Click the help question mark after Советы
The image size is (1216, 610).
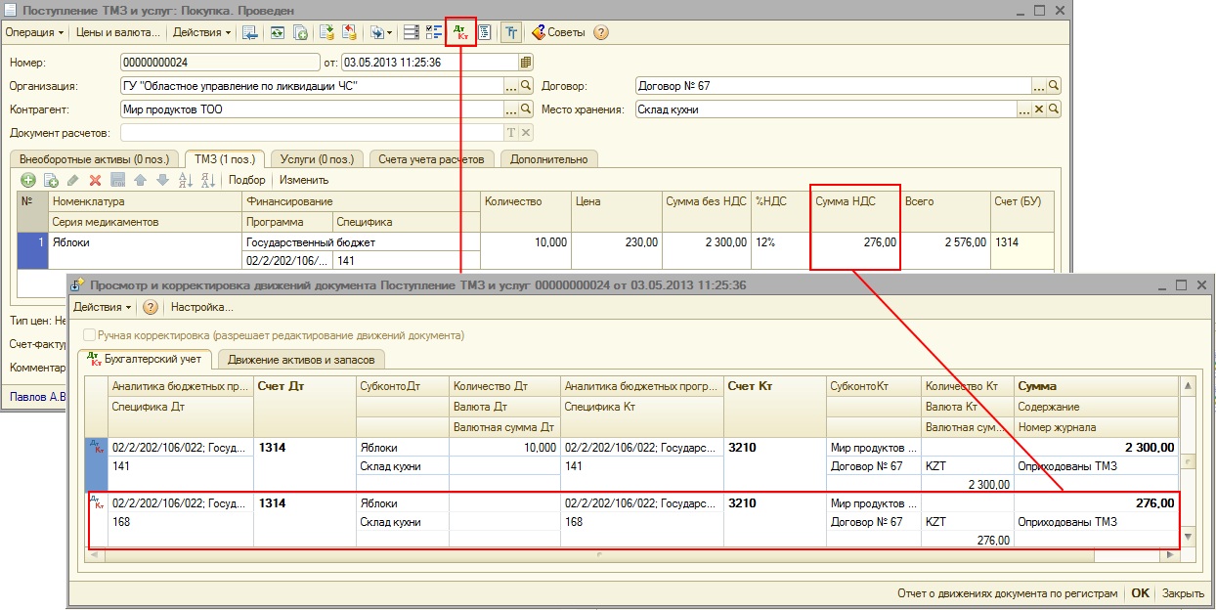pos(601,32)
